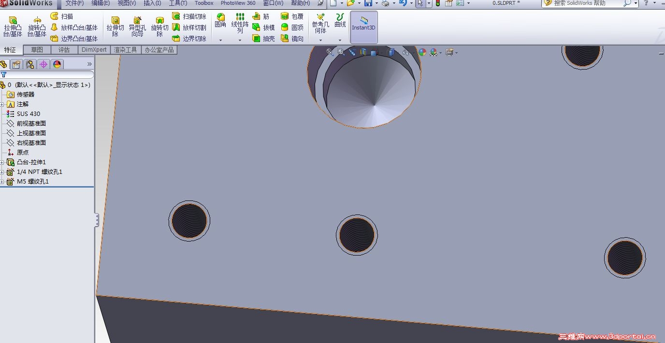Choose the 拔模 draft tool

point(263,28)
